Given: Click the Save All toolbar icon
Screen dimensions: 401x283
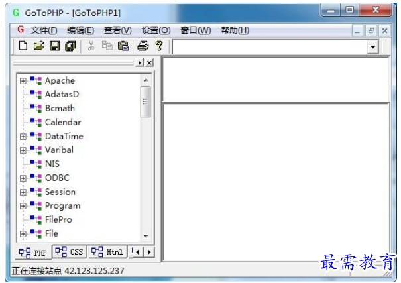Looking at the screenshot, I should coord(70,46).
